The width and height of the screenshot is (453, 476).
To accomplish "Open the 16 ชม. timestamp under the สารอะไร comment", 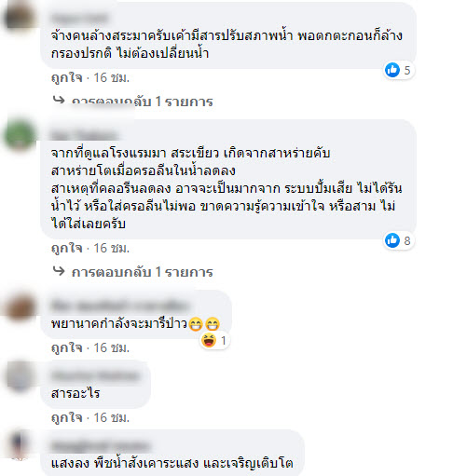I will click(112, 417).
